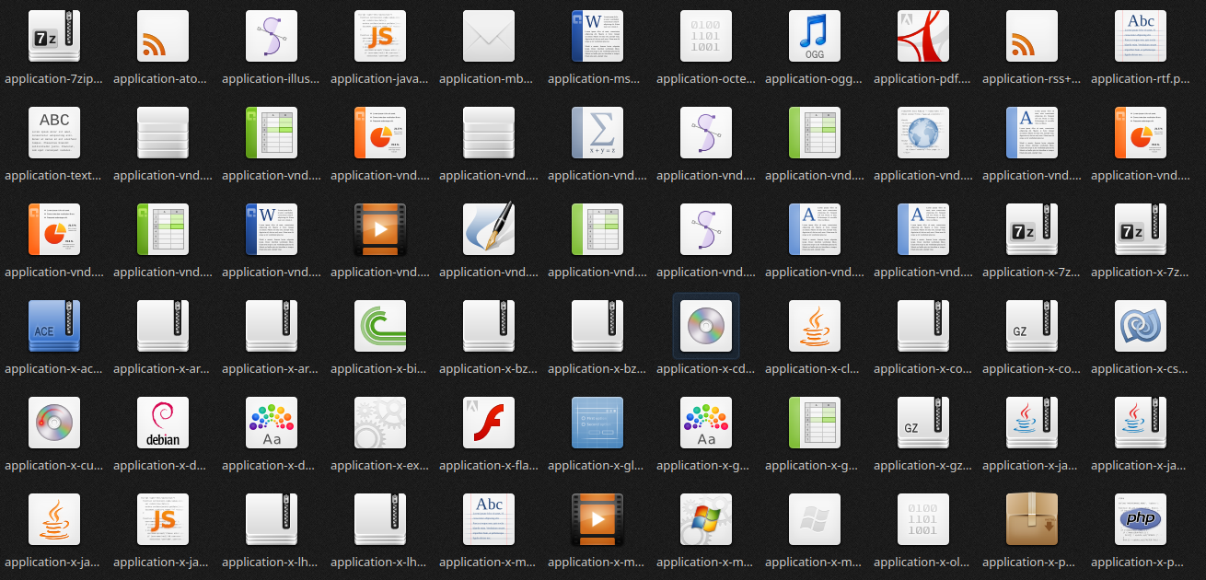
Task: Click the film video icon labeled application-vnd
Action: pyautogui.click(x=380, y=229)
